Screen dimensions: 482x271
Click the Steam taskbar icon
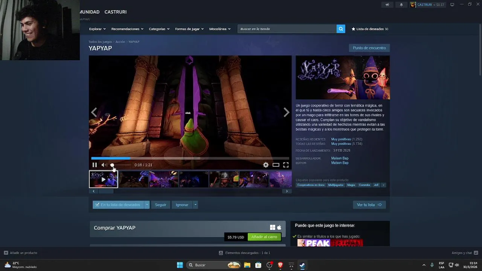coord(302,265)
